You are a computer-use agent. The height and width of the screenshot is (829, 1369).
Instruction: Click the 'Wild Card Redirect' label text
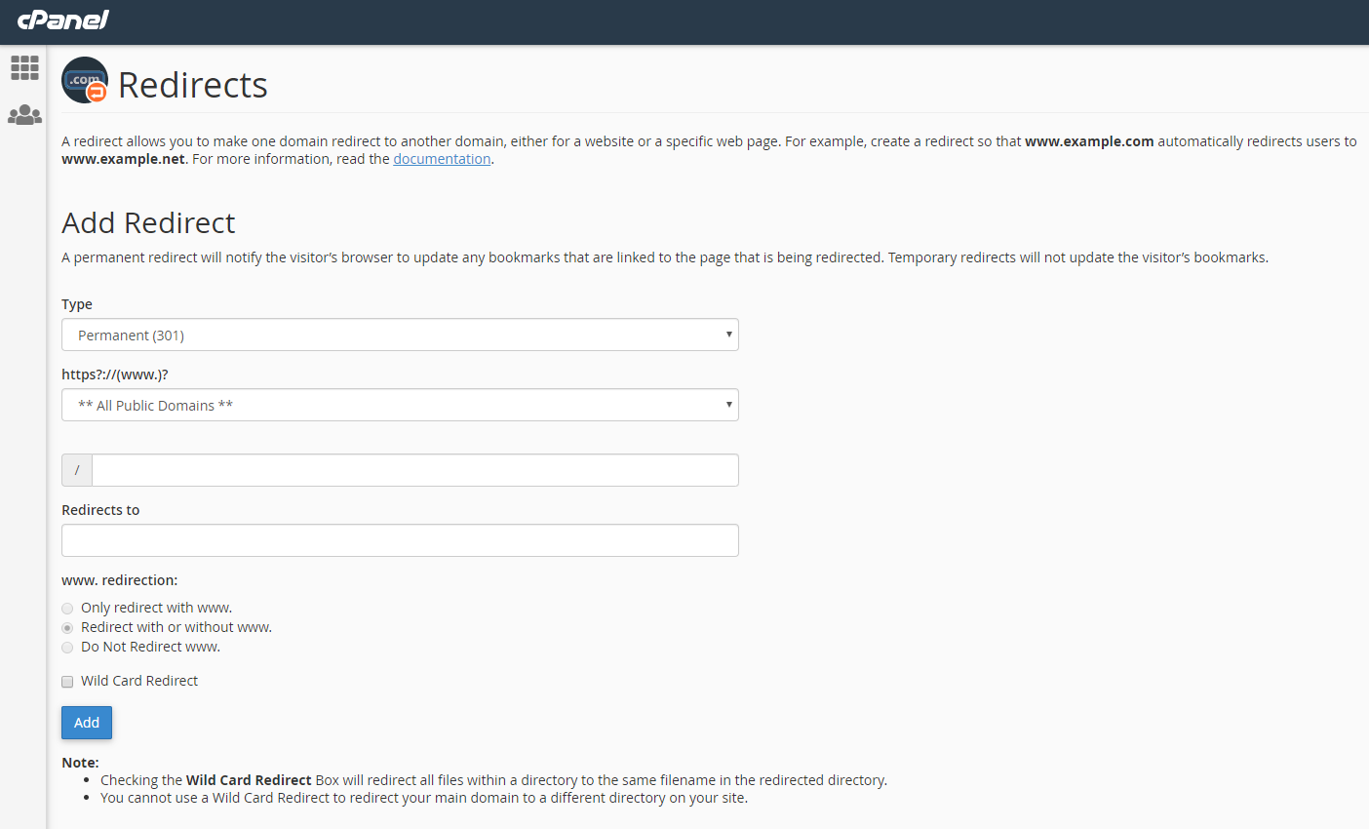coord(139,681)
